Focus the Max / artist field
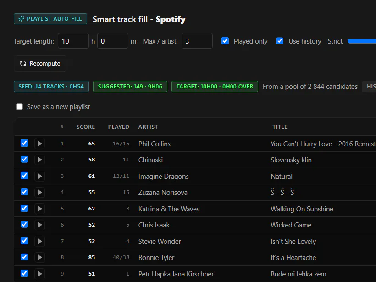This screenshot has width=376, height=282. click(x=197, y=41)
